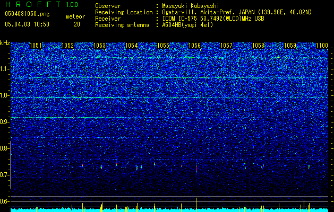
Task: Click the meteor count value 20
Action: pos(77,24)
